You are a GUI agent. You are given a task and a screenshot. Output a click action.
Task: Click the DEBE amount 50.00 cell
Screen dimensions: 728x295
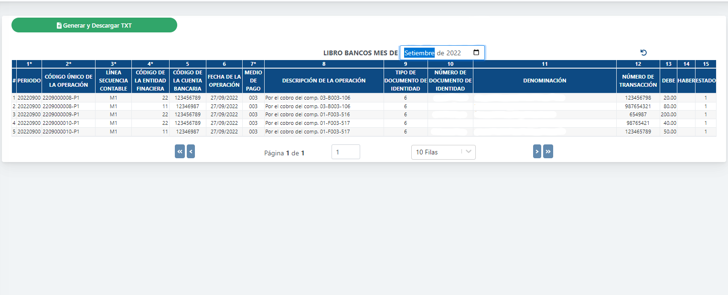(670, 132)
